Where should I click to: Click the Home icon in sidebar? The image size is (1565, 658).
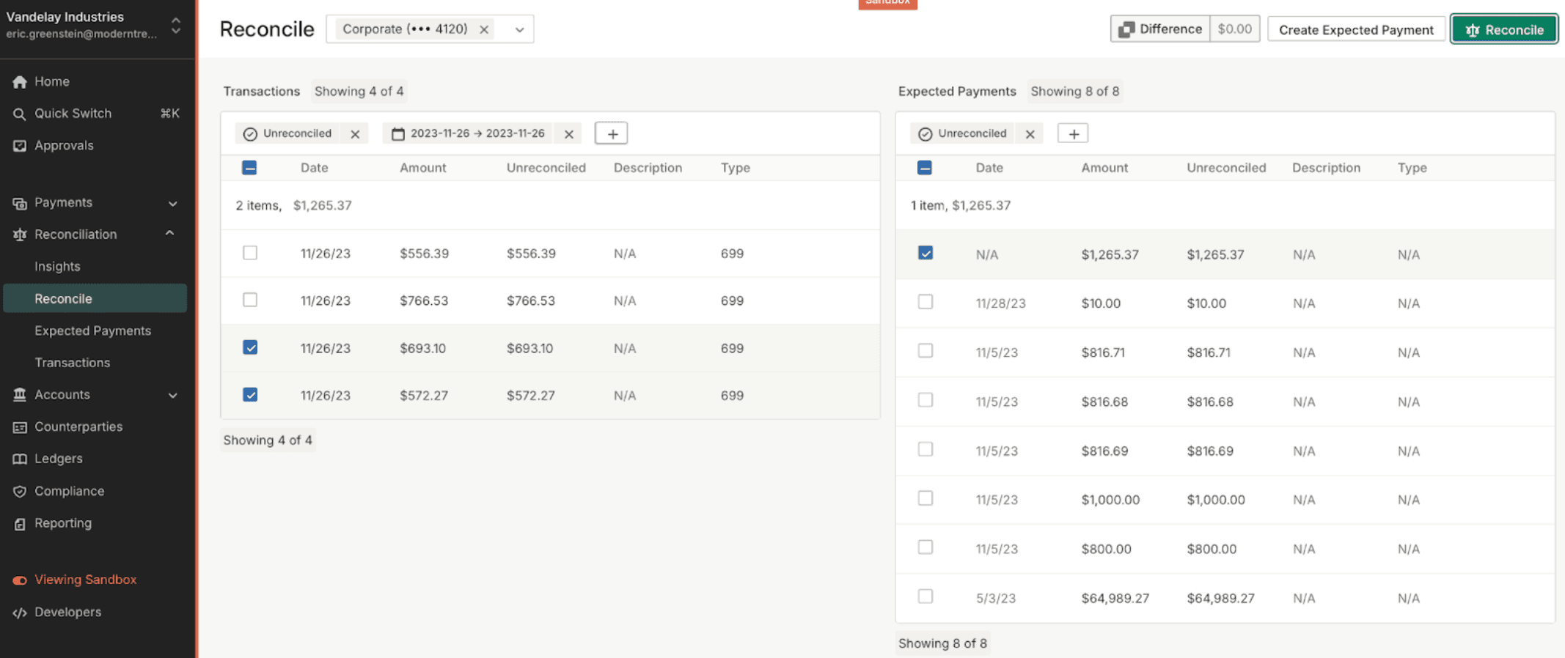20,82
